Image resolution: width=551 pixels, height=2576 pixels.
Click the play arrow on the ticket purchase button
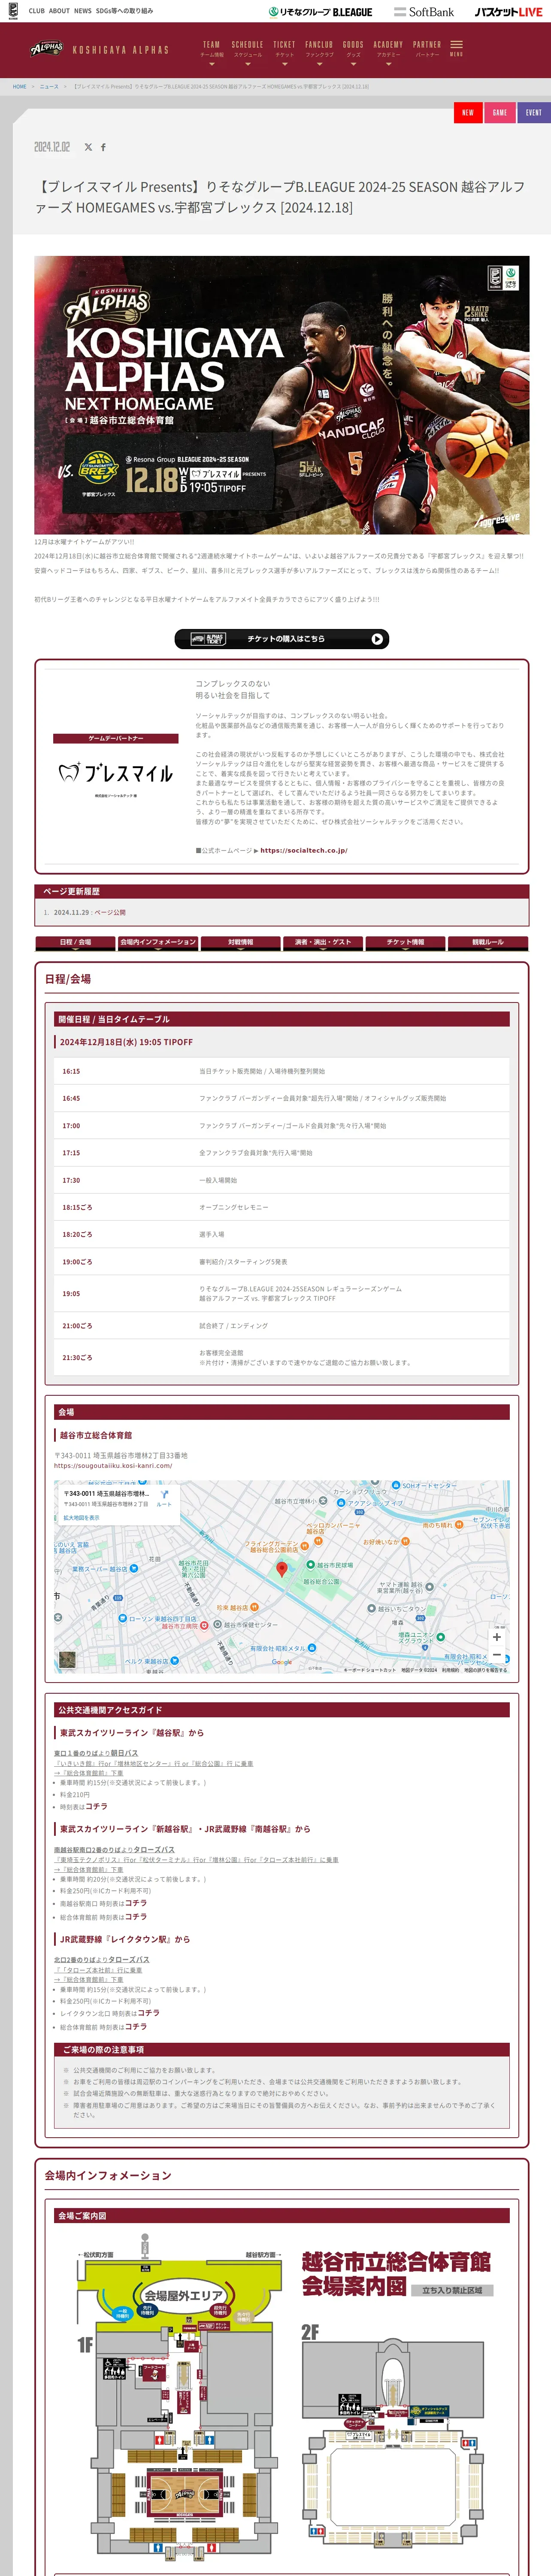[x=377, y=639]
